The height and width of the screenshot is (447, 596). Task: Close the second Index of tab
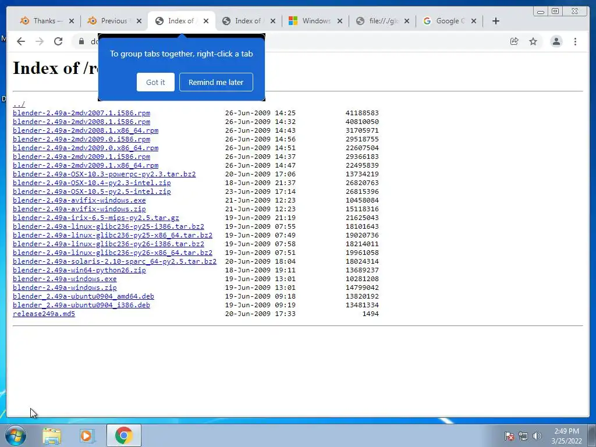tap(273, 21)
